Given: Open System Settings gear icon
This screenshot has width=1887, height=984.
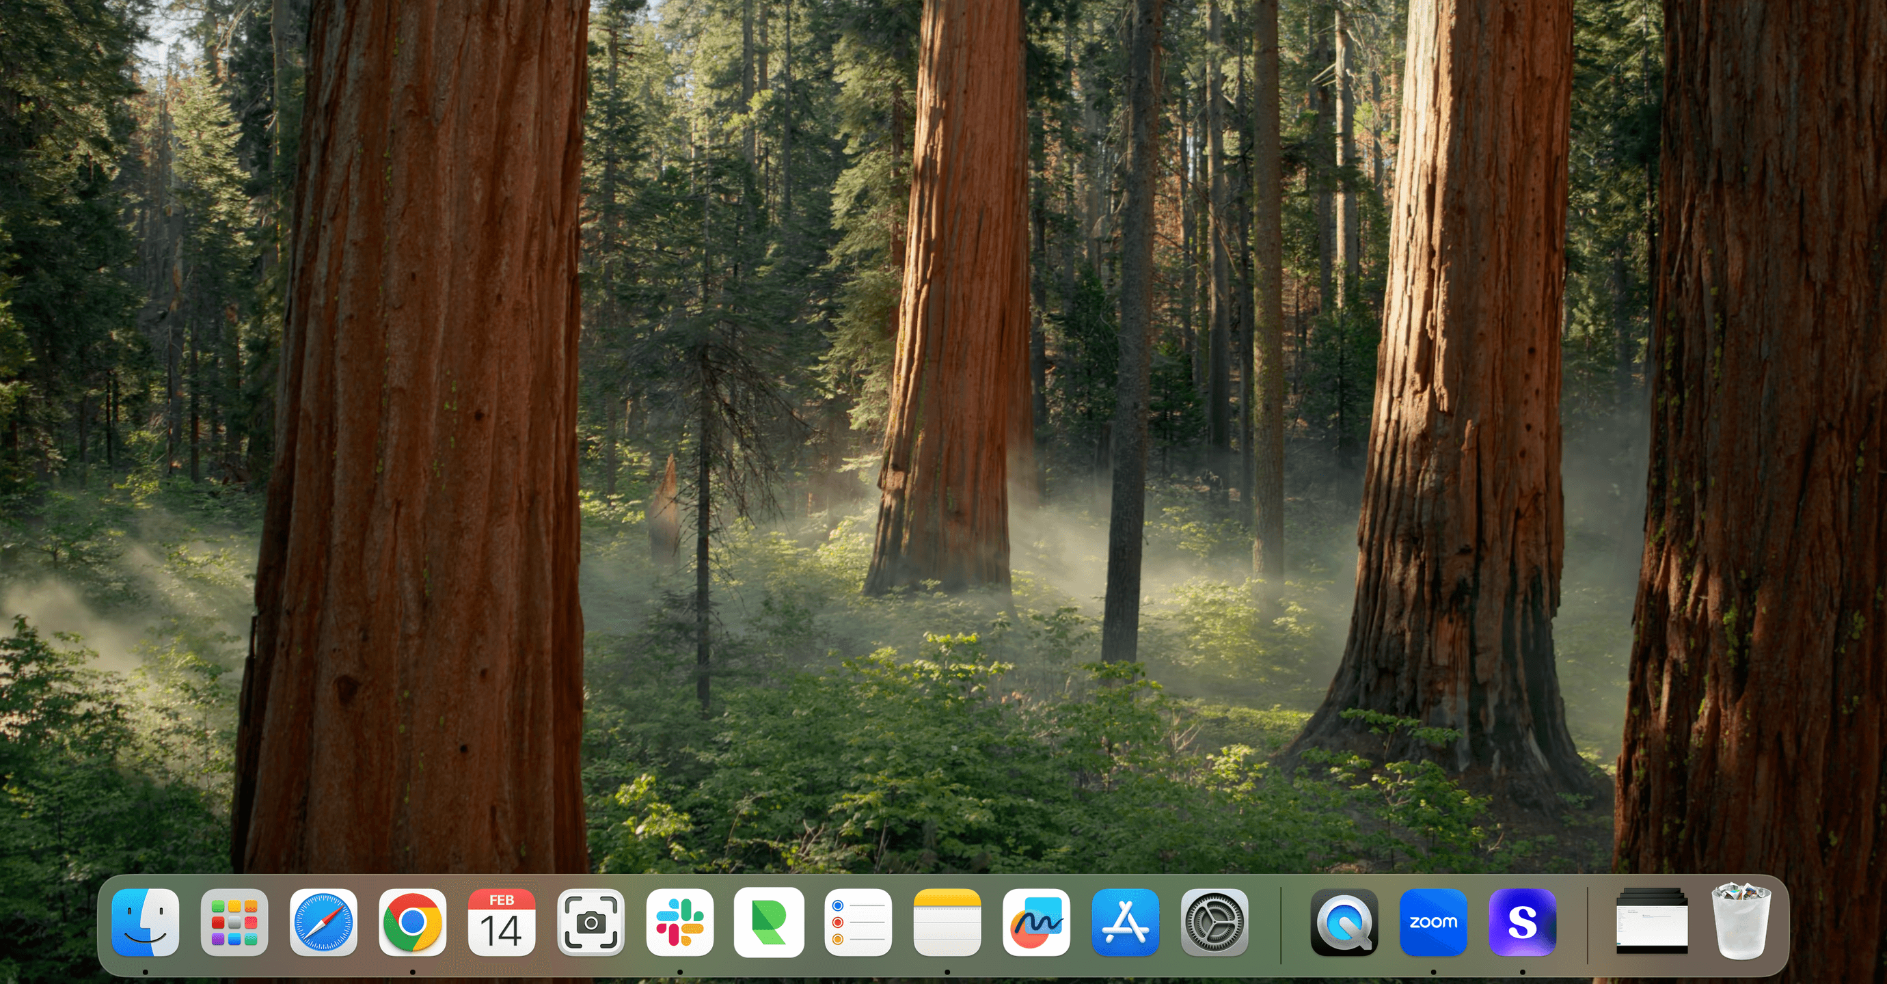Looking at the screenshot, I should point(1214,922).
